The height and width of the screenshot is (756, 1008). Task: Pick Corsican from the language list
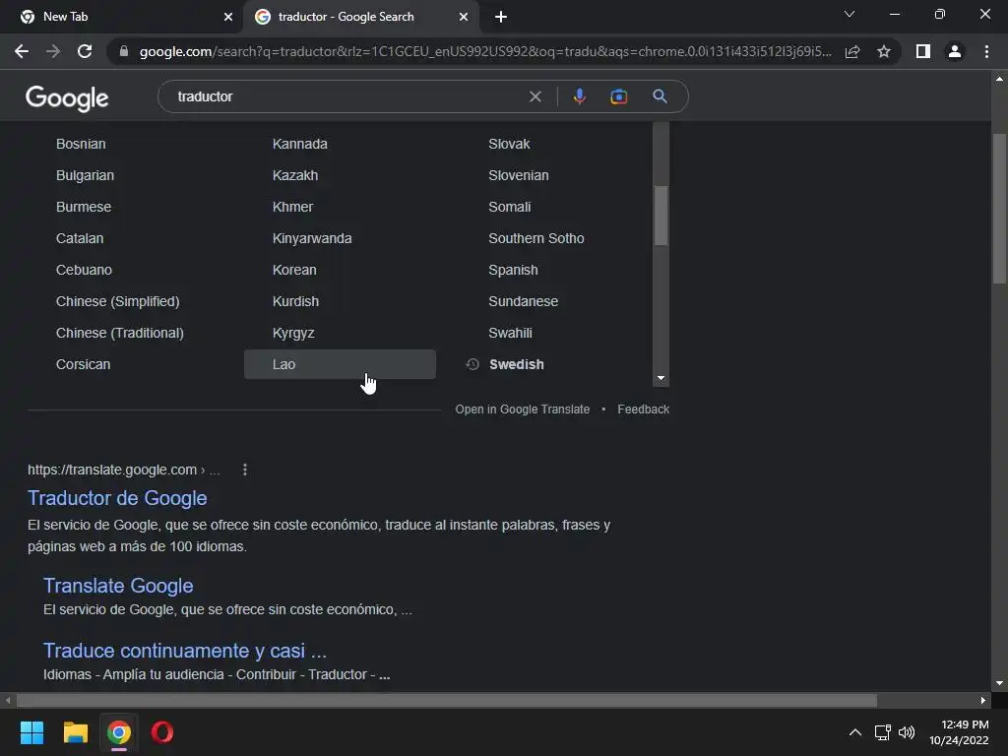click(x=83, y=364)
